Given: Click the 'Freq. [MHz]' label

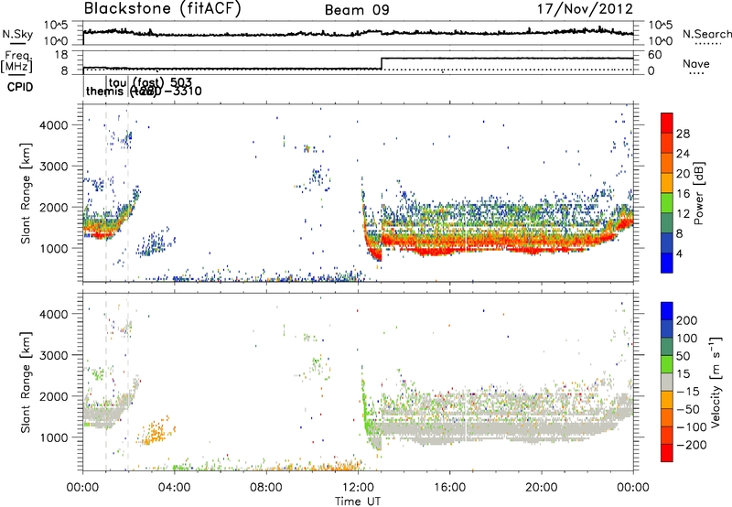Looking at the screenshot, I should (x=16, y=61).
